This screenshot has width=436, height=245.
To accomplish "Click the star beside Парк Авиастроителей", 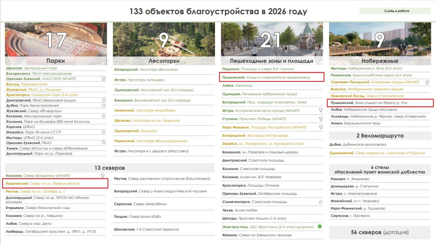I will [104, 106].
